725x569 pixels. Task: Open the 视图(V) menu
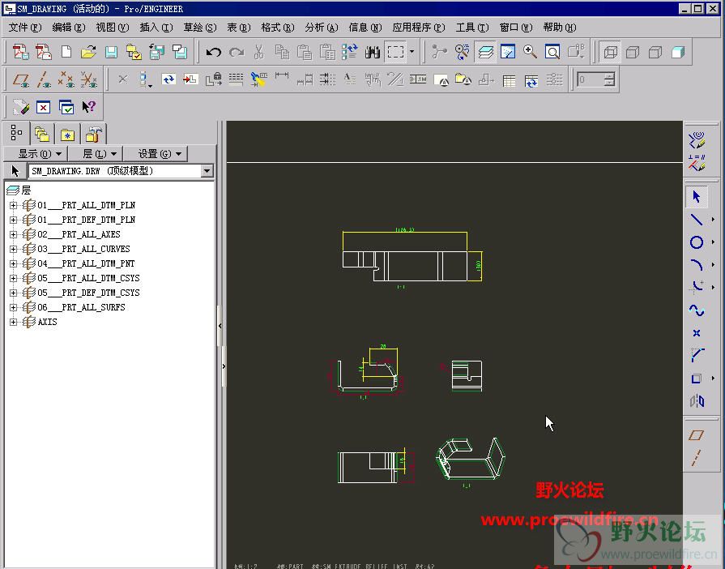tap(113, 28)
